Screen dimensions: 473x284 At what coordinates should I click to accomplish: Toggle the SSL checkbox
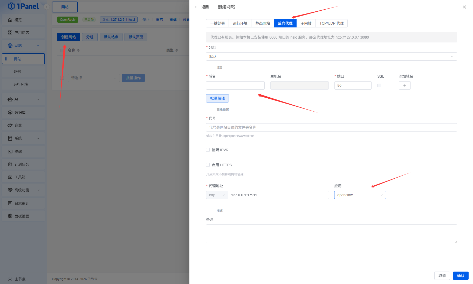tap(379, 85)
